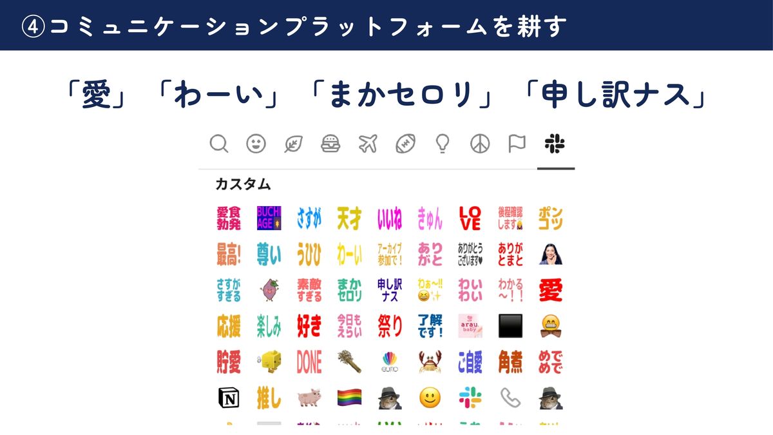Select the light bulb objects category
Image resolution: width=773 pixels, height=435 pixels.
coord(442,144)
